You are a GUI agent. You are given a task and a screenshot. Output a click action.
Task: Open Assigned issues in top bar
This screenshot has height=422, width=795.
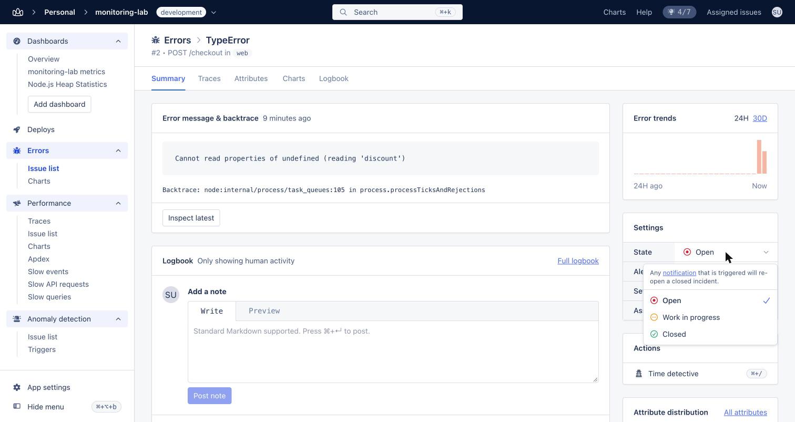click(x=734, y=12)
